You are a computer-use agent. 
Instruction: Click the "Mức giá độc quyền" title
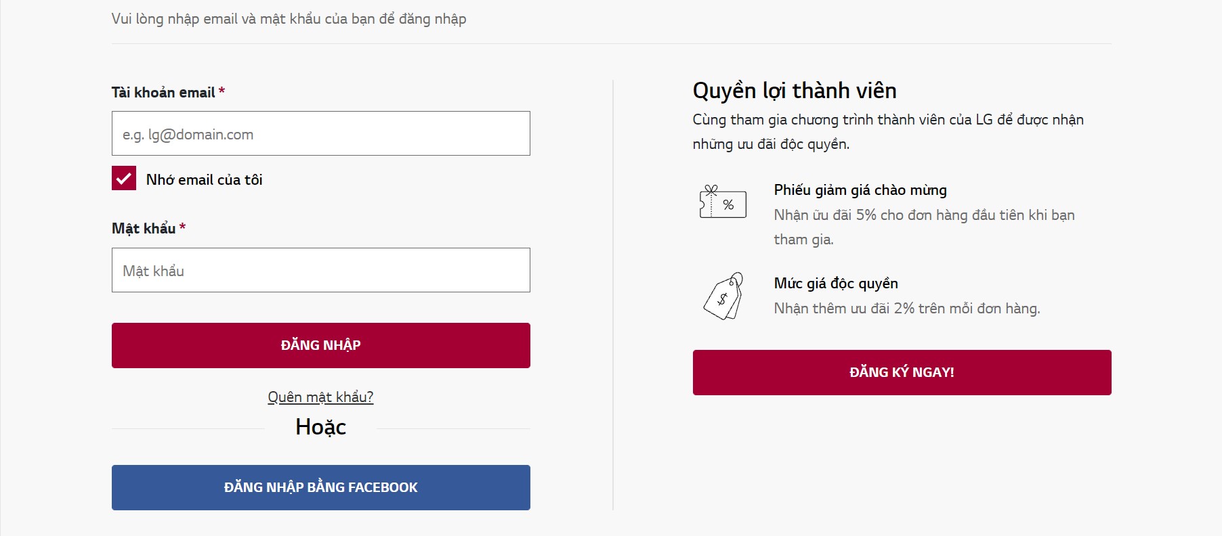[836, 284]
